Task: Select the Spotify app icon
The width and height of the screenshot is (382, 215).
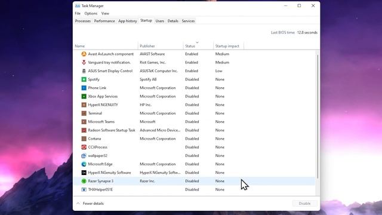Action: pyautogui.click(x=84, y=79)
